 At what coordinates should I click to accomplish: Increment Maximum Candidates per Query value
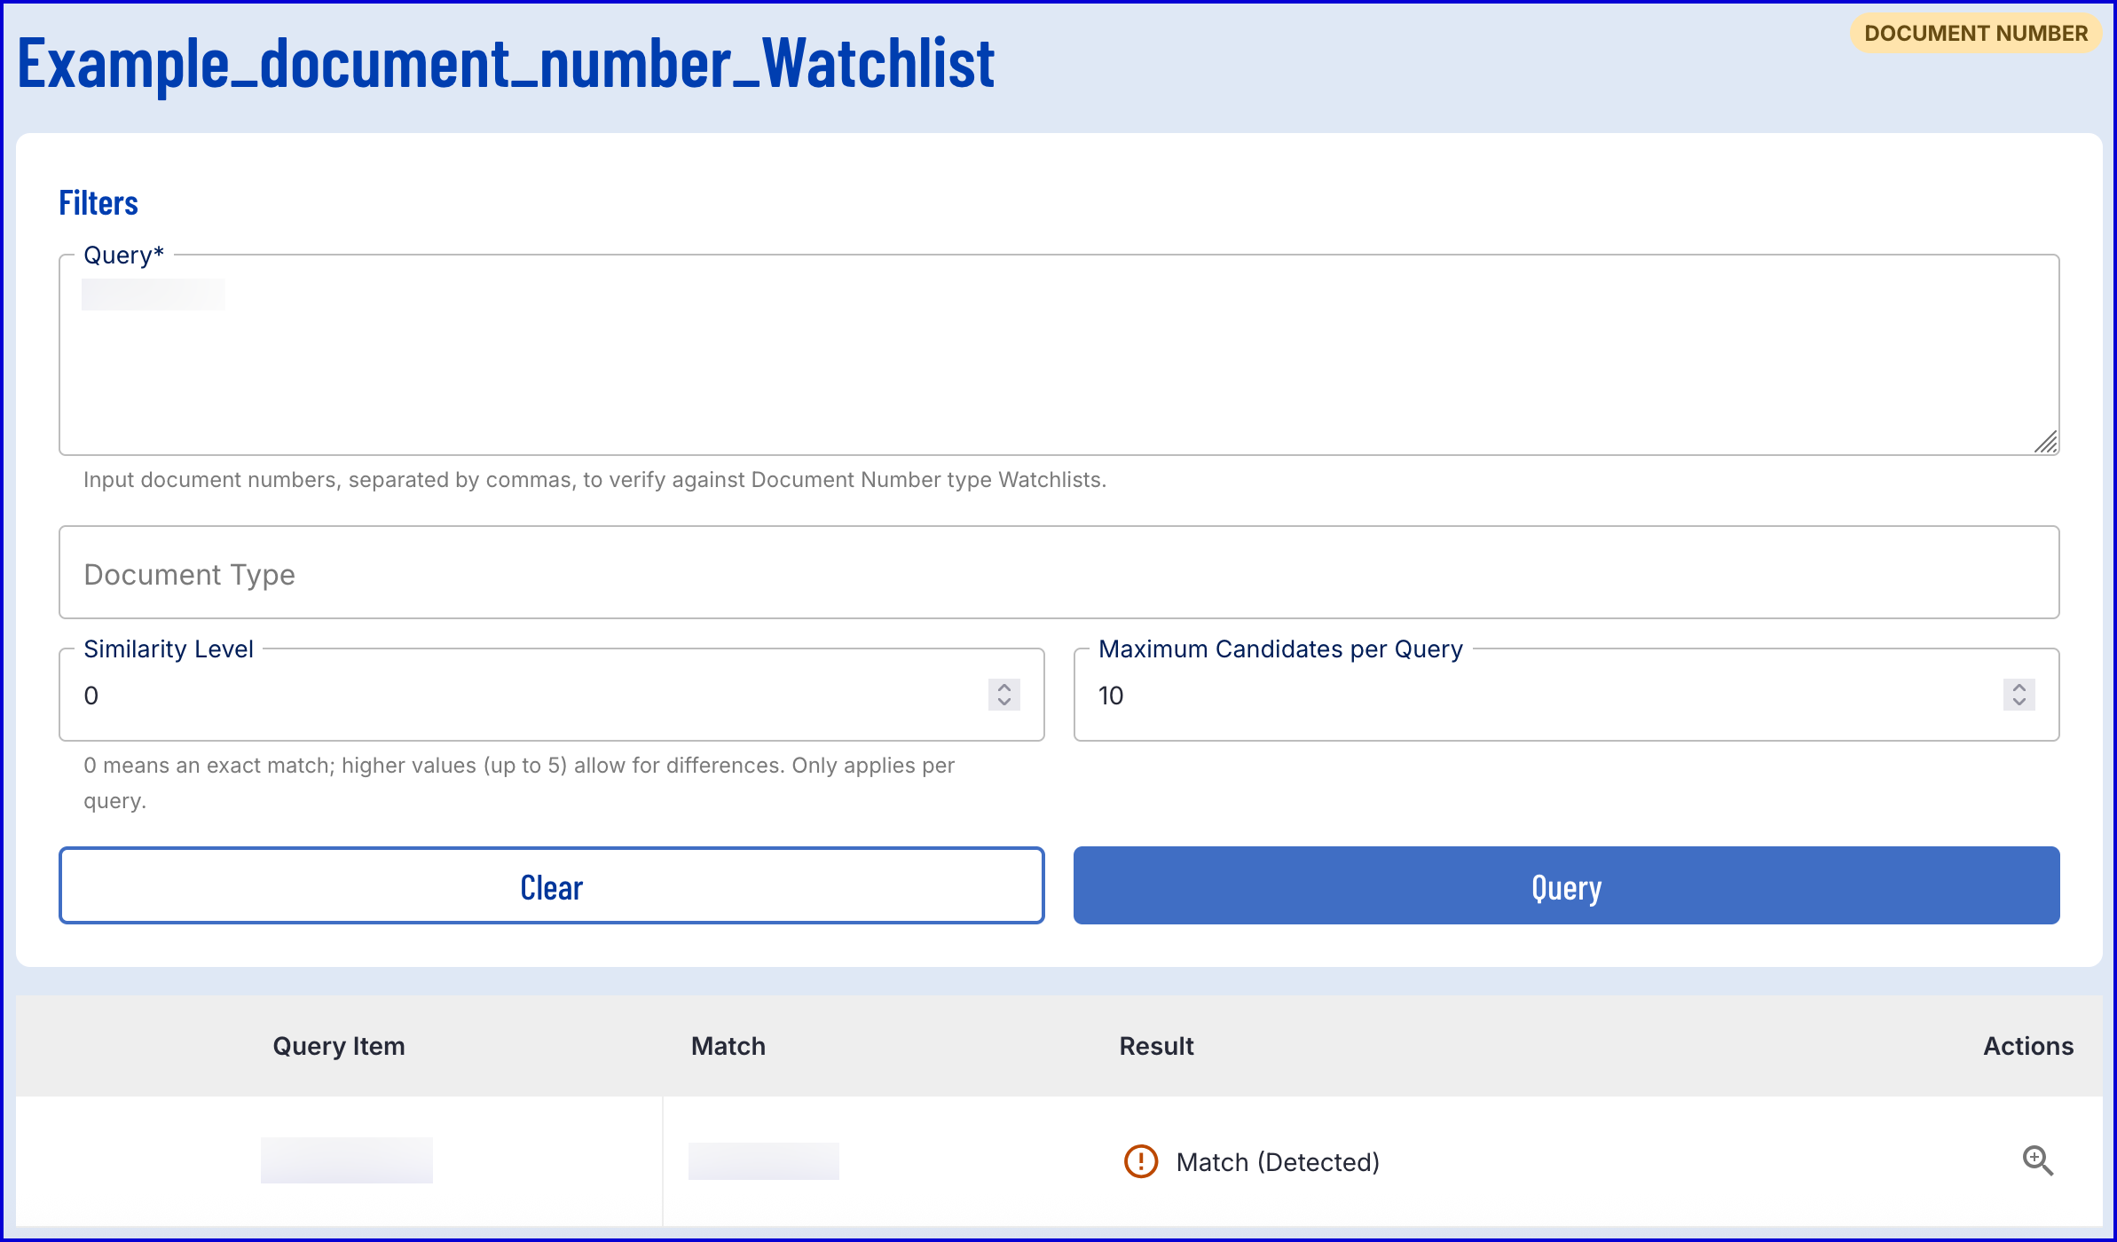2019,688
